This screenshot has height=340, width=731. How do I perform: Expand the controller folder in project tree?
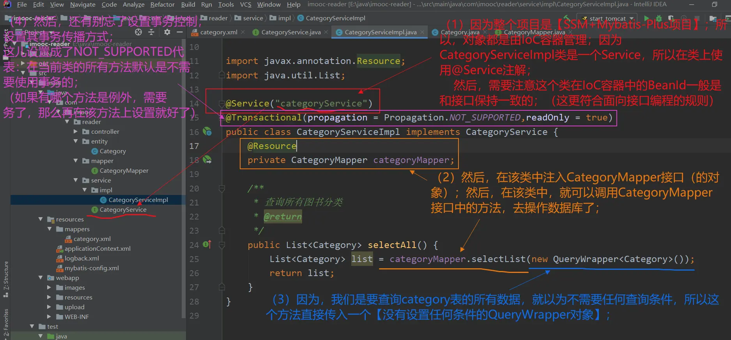76,132
